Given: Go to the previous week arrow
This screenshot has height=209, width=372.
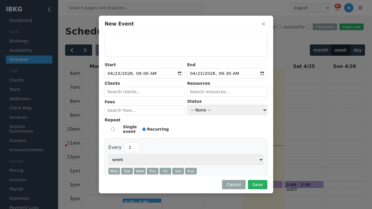Looking at the screenshot, I should [72, 50].
